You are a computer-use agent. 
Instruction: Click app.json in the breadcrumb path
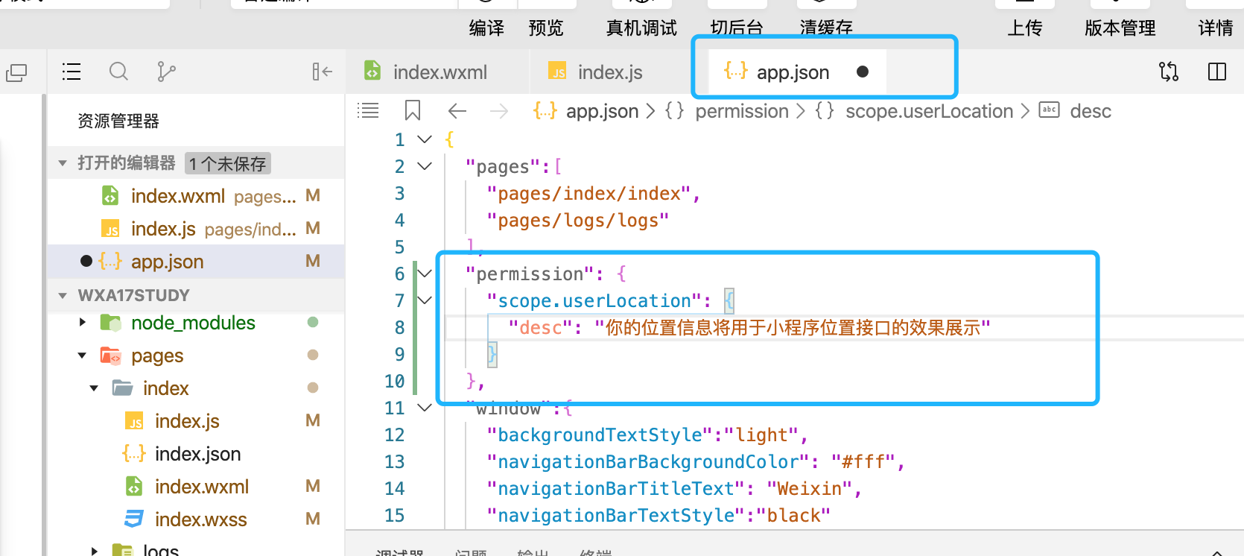602,111
